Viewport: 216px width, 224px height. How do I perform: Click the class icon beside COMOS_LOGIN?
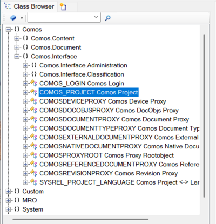coord(33,83)
